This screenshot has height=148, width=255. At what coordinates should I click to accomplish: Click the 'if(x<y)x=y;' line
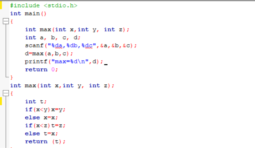click(x=45, y=109)
